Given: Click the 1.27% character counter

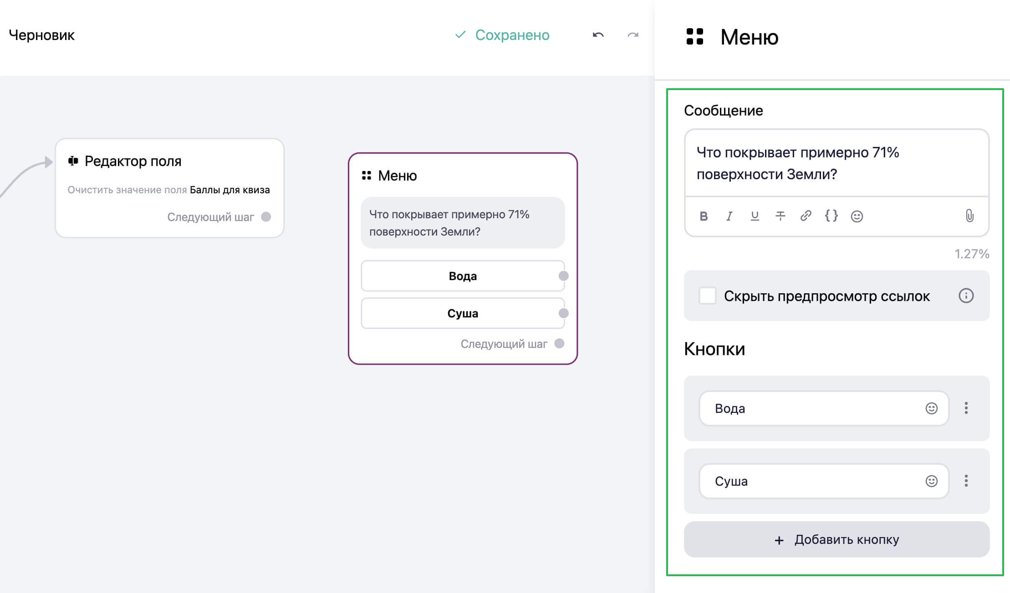Looking at the screenshot, I should tap(972, 254).
